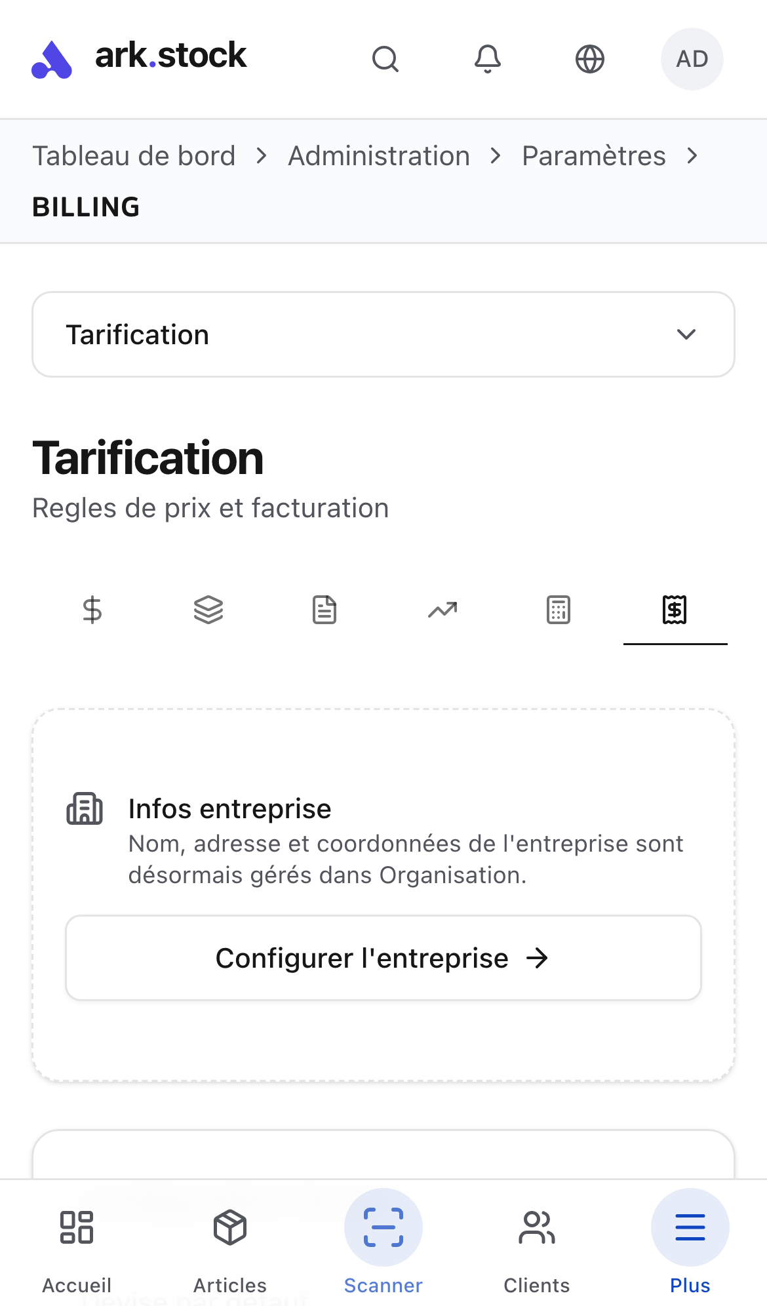Viewport: 767px width, 1306px height.
Task: Open the AD user avatar menu
Action: pos(692,59)
